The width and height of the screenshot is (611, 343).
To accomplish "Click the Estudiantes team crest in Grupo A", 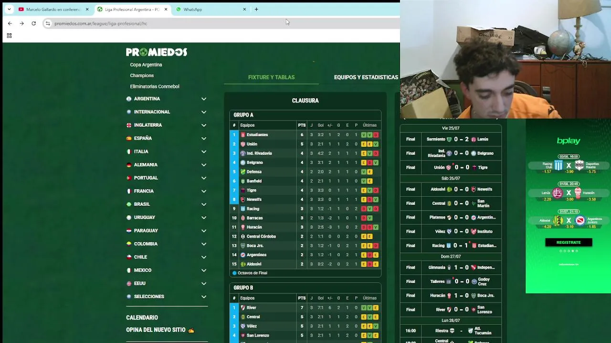I will (x=242, y=135).
